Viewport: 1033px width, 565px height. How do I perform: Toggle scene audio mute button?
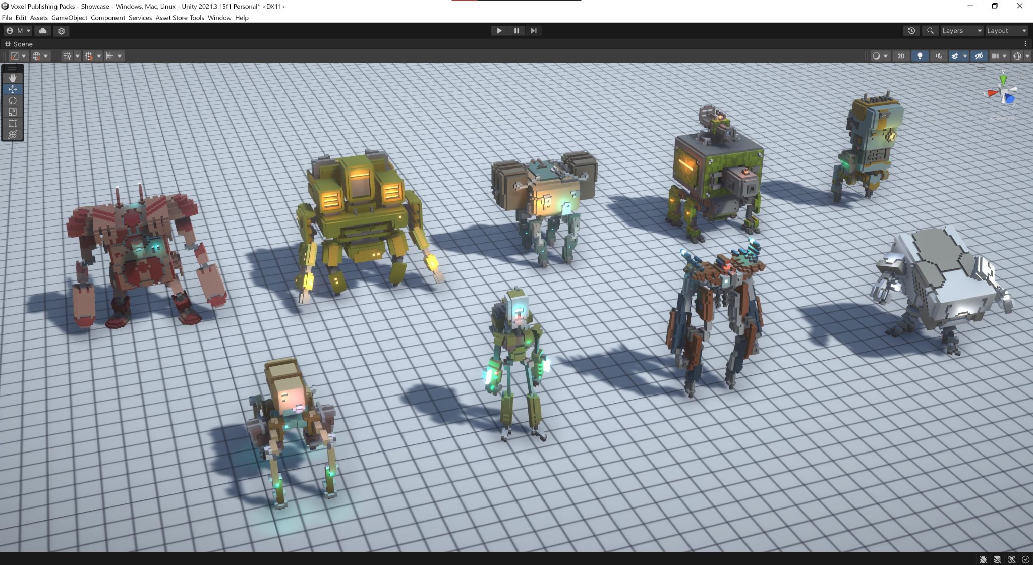tap(939, 56)
